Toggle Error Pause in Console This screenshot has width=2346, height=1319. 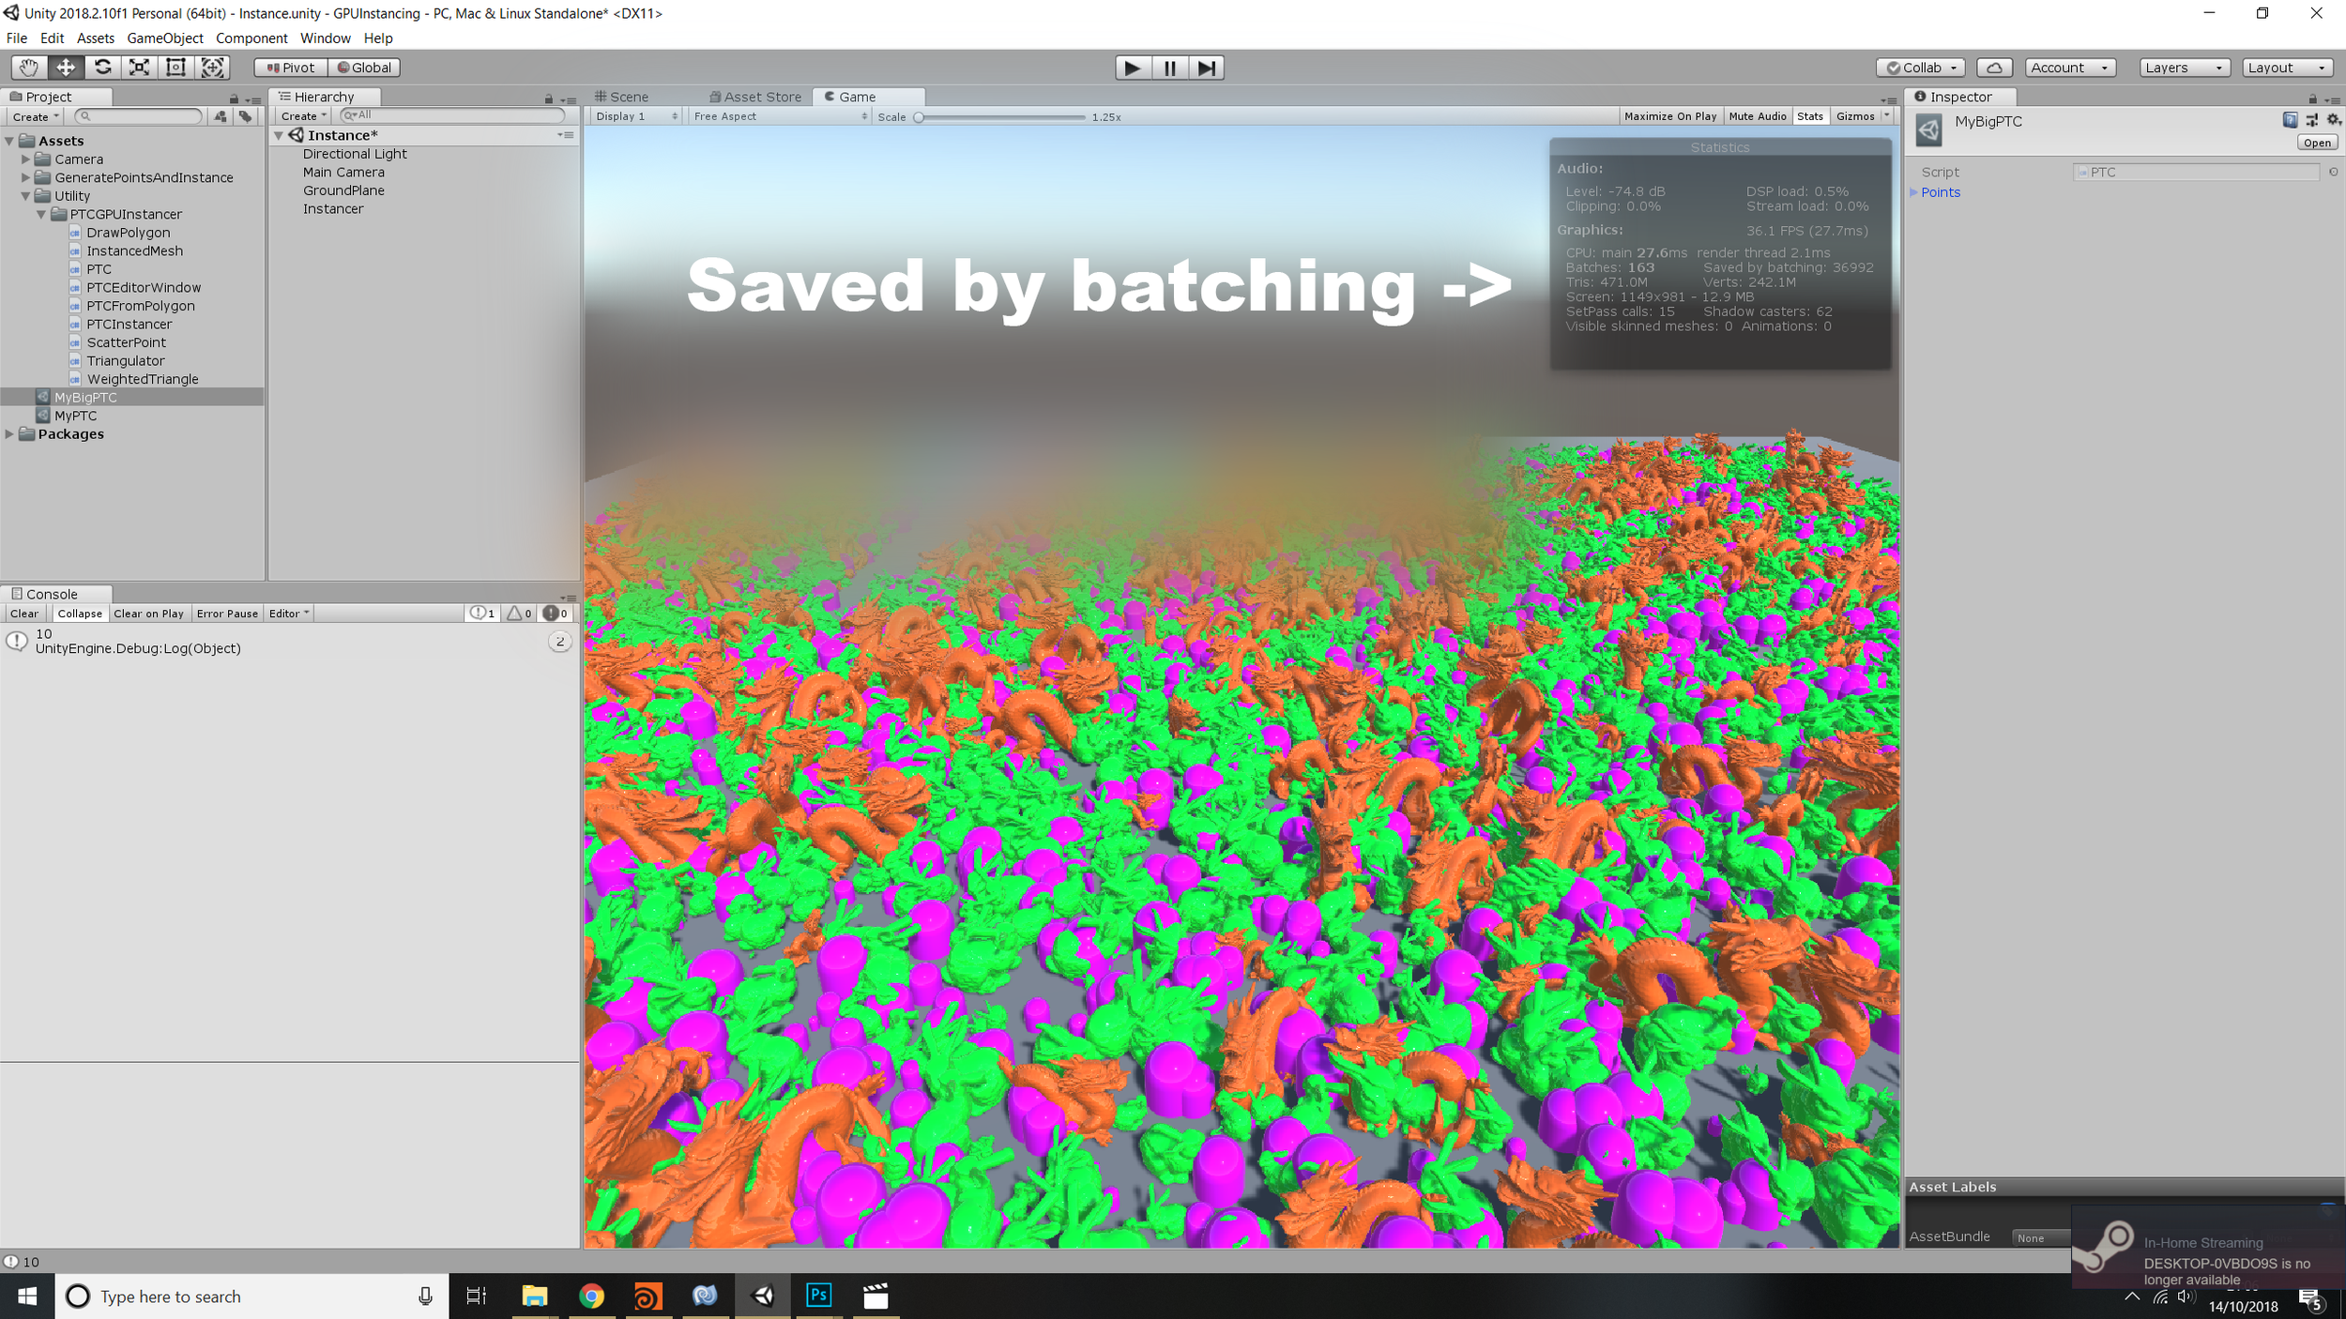(x=227, y=614)
